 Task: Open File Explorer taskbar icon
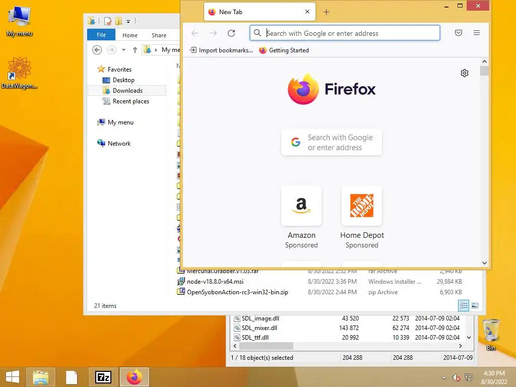41,377
